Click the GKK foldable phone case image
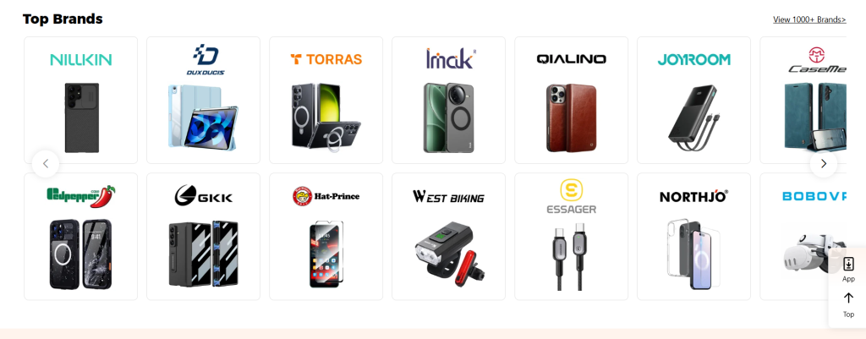This screenshot has width=866, height=339. coord(203,254)
